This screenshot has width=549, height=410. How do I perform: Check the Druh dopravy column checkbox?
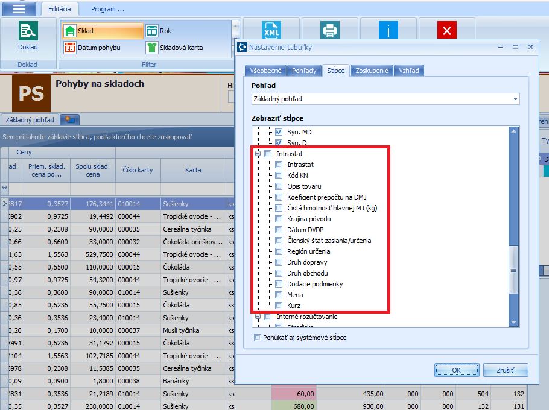(279, 262)
